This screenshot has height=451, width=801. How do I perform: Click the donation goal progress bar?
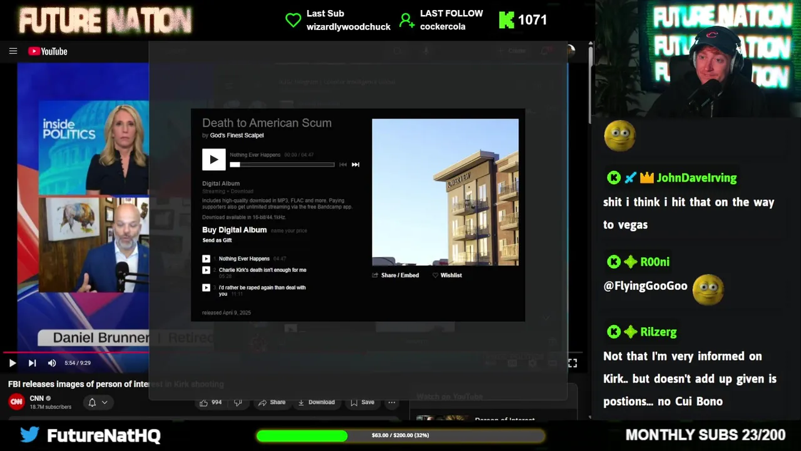coord(400,435)
